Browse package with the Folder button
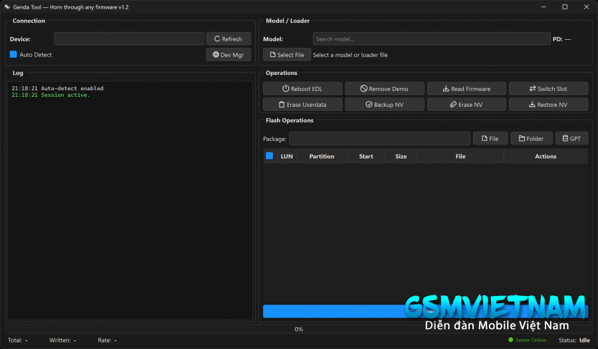Viewport: 598px width, 349px height. tap(531, 139)
